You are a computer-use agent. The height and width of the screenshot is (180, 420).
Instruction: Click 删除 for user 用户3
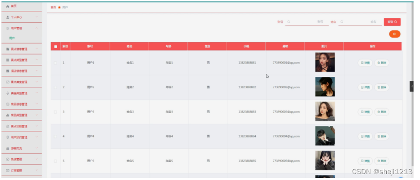(382, 112)
